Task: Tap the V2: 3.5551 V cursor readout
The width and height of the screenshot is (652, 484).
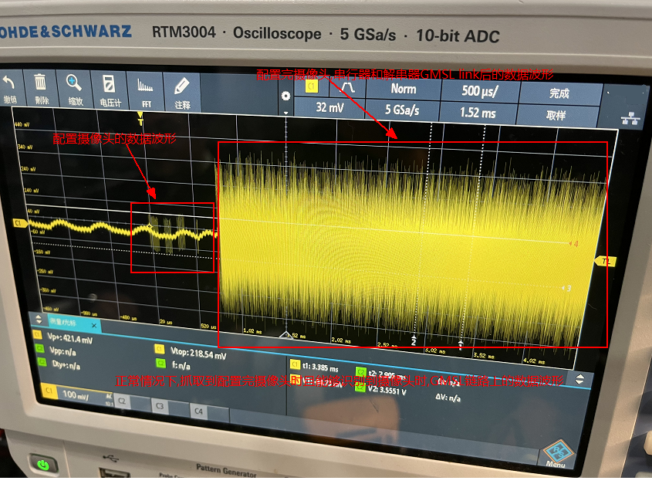Action: point(387,391)
